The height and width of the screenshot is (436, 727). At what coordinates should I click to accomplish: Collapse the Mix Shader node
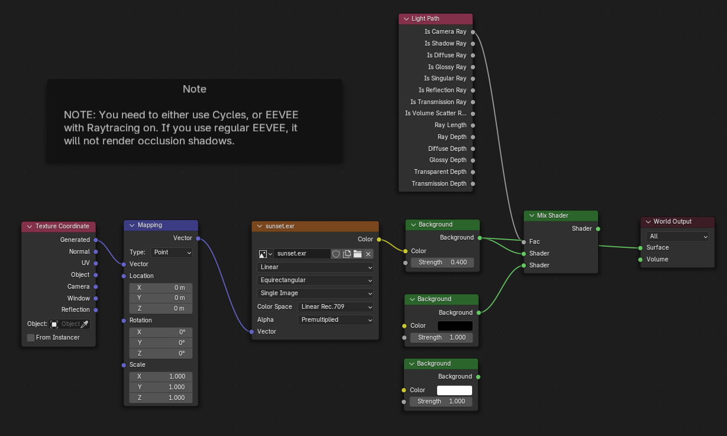[531, 216]
